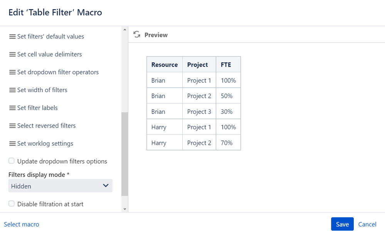Viewport: 385px width, 233px height.
Task: Save the Table Filter macro
Action: 342,224
